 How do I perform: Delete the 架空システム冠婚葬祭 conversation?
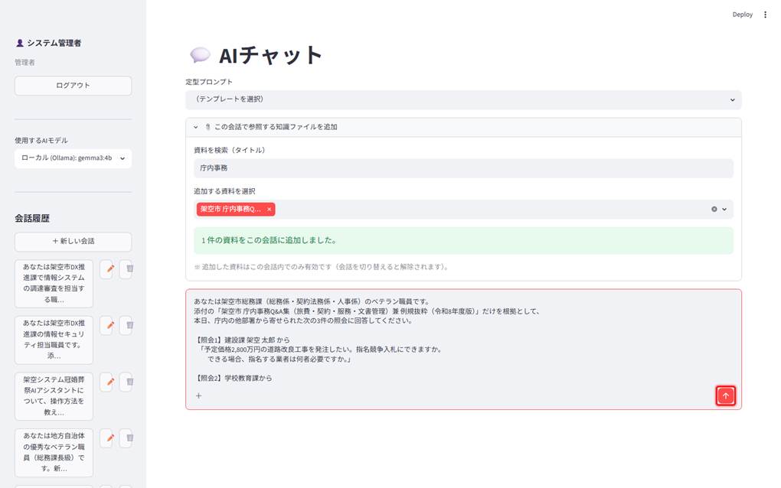pos(129,382)
